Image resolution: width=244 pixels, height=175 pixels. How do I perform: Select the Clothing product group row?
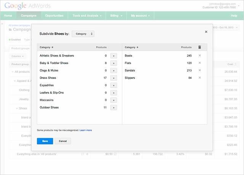(x=24, y=90)
